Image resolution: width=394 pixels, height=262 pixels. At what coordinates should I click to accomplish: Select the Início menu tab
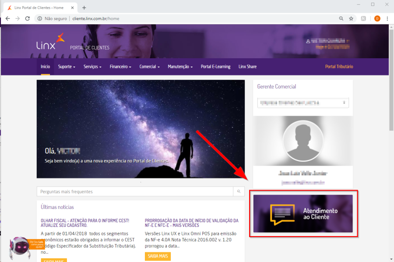(45, 67)
